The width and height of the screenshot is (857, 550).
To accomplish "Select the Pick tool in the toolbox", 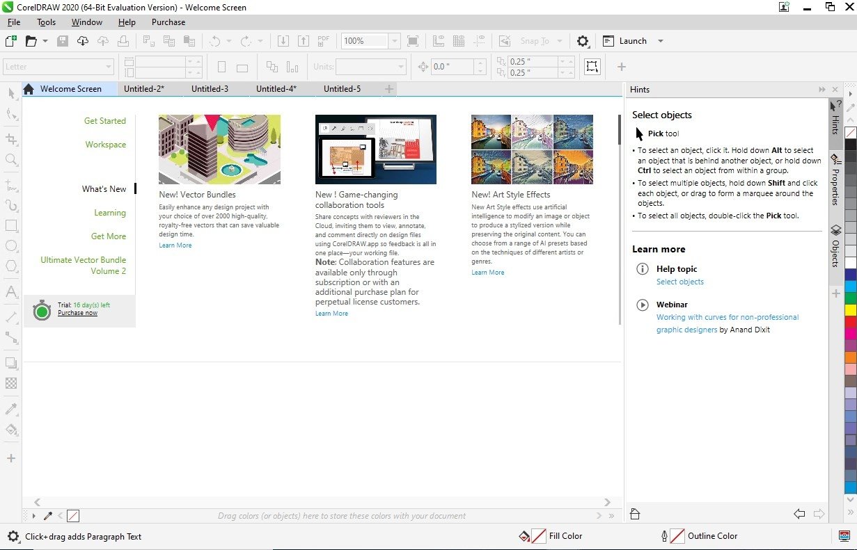I will click(11, 93).
